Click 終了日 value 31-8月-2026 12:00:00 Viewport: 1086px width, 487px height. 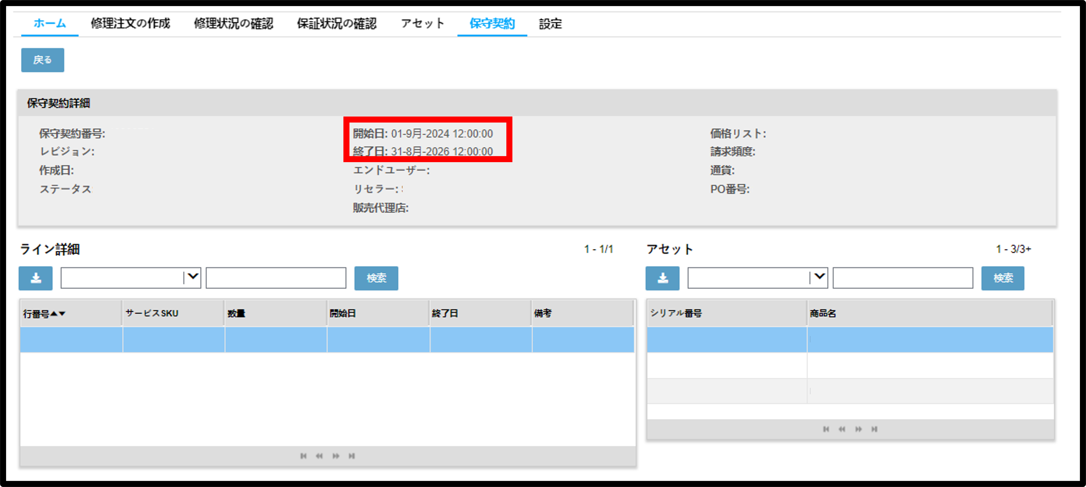click(442, 152)
